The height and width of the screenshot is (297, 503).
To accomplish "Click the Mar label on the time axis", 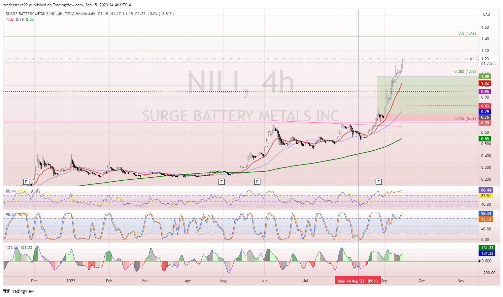I will pyautogui.click(x=145, y=281).
